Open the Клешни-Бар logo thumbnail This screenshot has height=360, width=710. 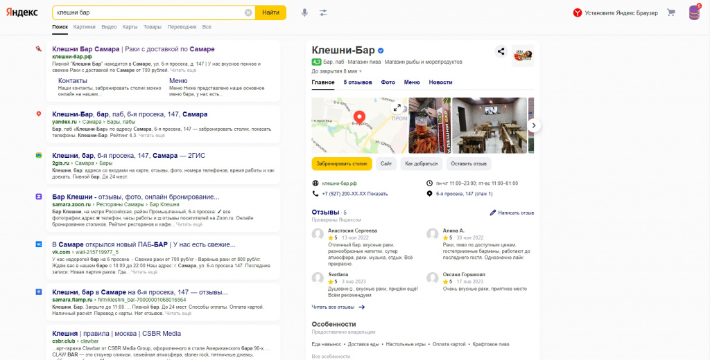pos(523,55)
